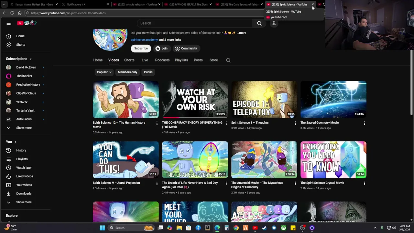Open options for The Breath of Life video
The height and width of the screenshot is (233, 414).
click(x=226, y=183)
